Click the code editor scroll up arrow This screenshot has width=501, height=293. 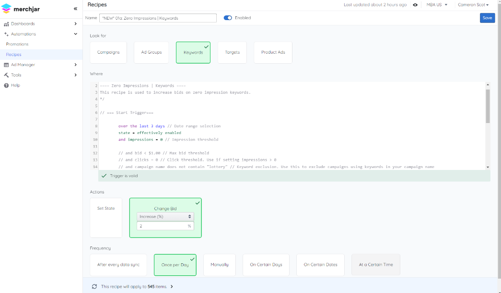click(x=488, y=85)
